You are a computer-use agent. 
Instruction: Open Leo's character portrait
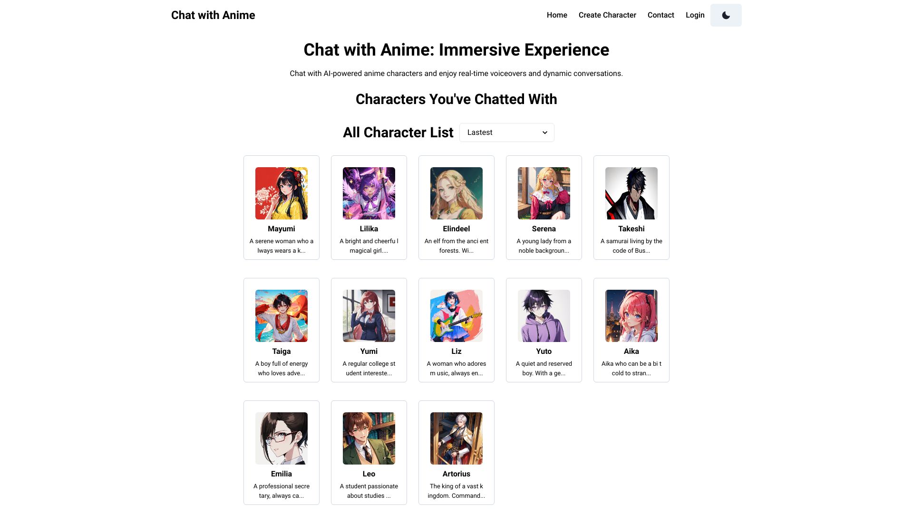click(369, 438)
